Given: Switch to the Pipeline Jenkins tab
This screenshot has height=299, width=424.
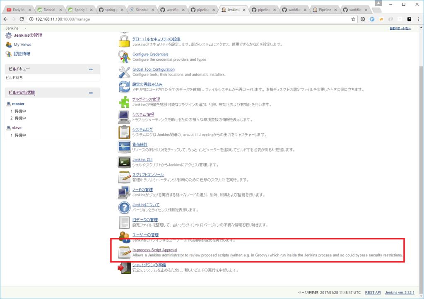Looking at the screenshot, I should pyautogui.click(x=325, y=10).
